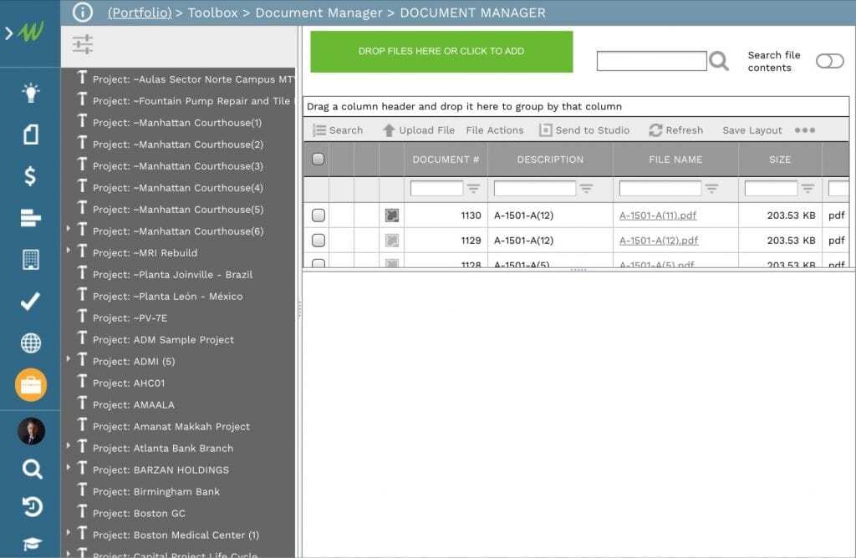856x558 pixels.
Task: Click Send to Studio in the toolbar
Action: [584, 130]
